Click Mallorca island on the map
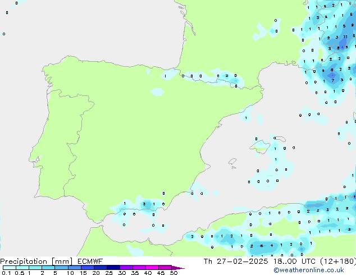 point(260,146)
